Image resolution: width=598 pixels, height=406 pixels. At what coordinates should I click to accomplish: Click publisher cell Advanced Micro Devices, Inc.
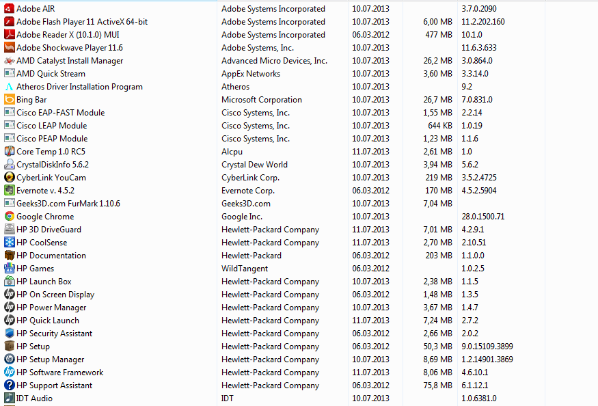coord(274,61)
